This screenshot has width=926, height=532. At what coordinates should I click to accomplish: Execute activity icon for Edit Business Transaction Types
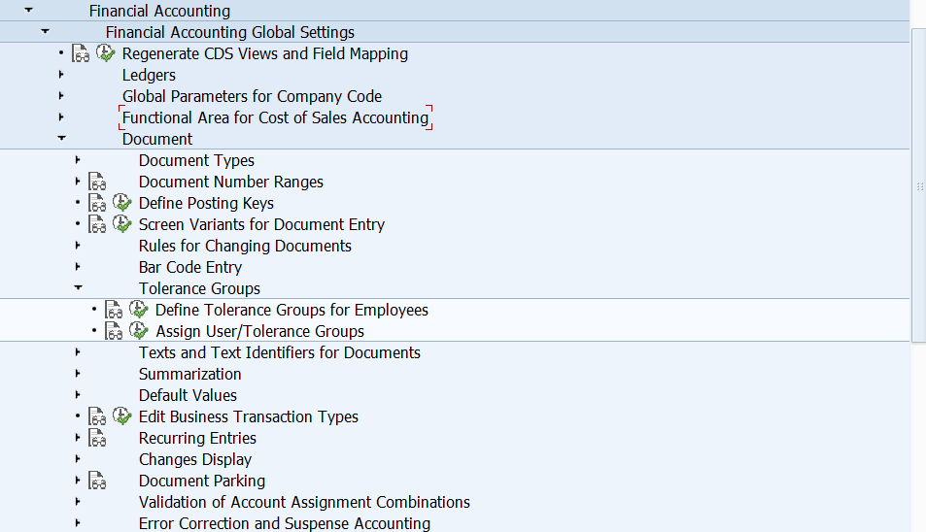click(121, 416)
